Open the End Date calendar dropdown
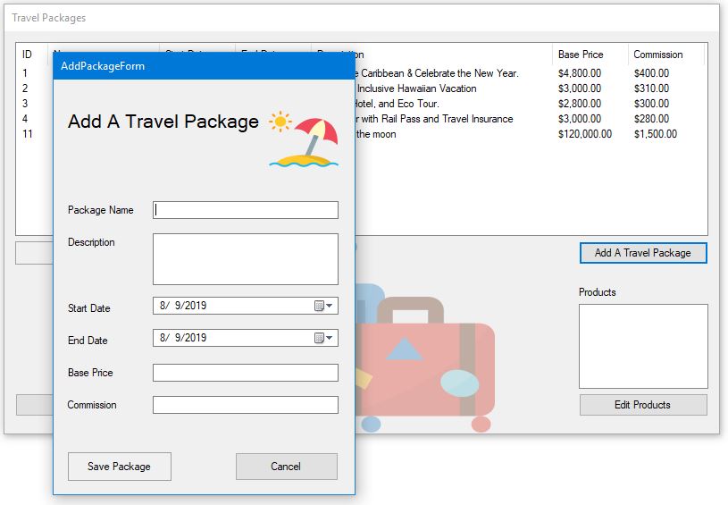 pyautogui.click(x=323, y=338)
